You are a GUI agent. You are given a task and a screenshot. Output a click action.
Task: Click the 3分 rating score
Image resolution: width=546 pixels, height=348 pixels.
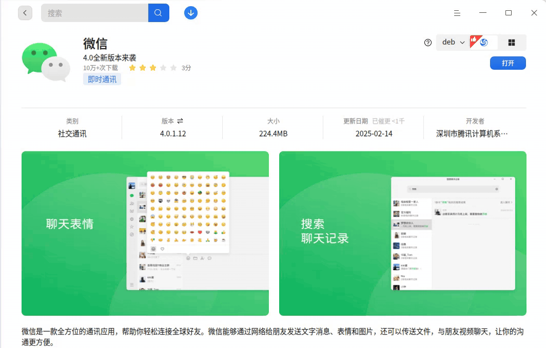tap(186, 68)
